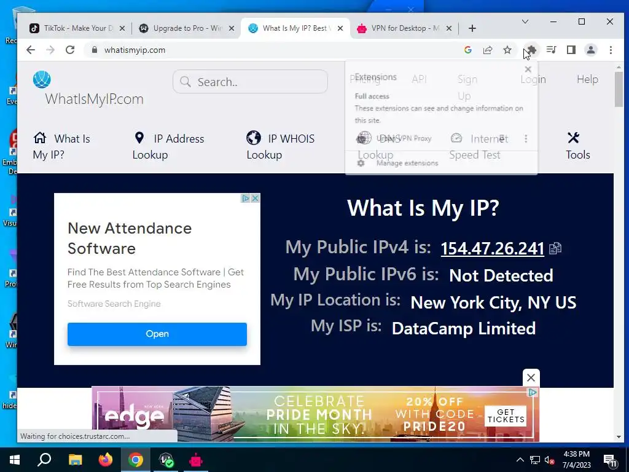629x472 pixels.
Task: Launch Firefox from the taskbar
Action: click(106, 460)
